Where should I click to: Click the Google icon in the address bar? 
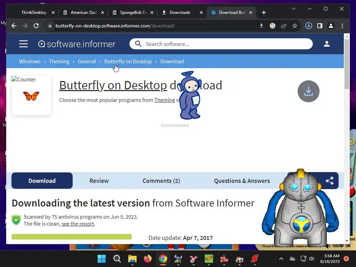(x=273, y=26)
